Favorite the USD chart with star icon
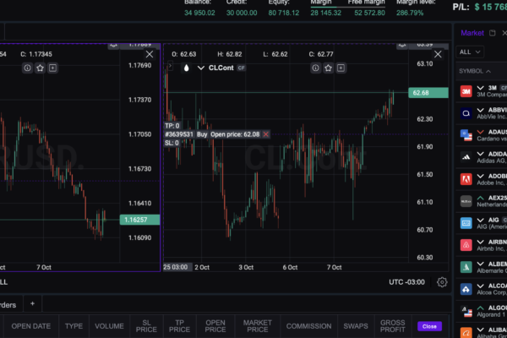 41,68
